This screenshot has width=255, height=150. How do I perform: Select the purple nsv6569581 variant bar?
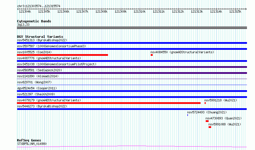132,73
